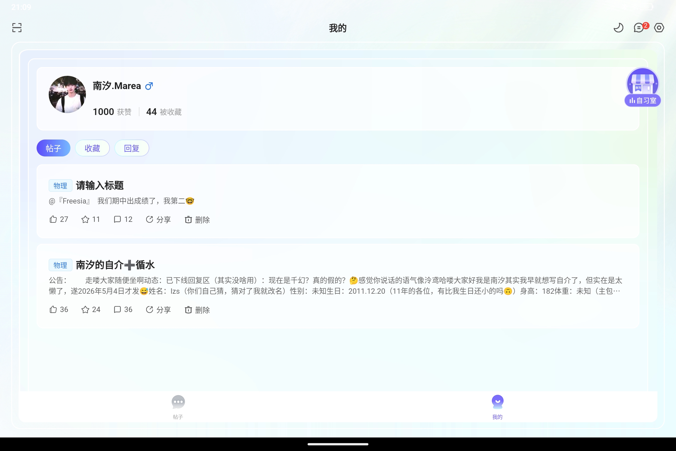
Task: Open the post titled 请输入标题
Action: (x=100, y=185)
